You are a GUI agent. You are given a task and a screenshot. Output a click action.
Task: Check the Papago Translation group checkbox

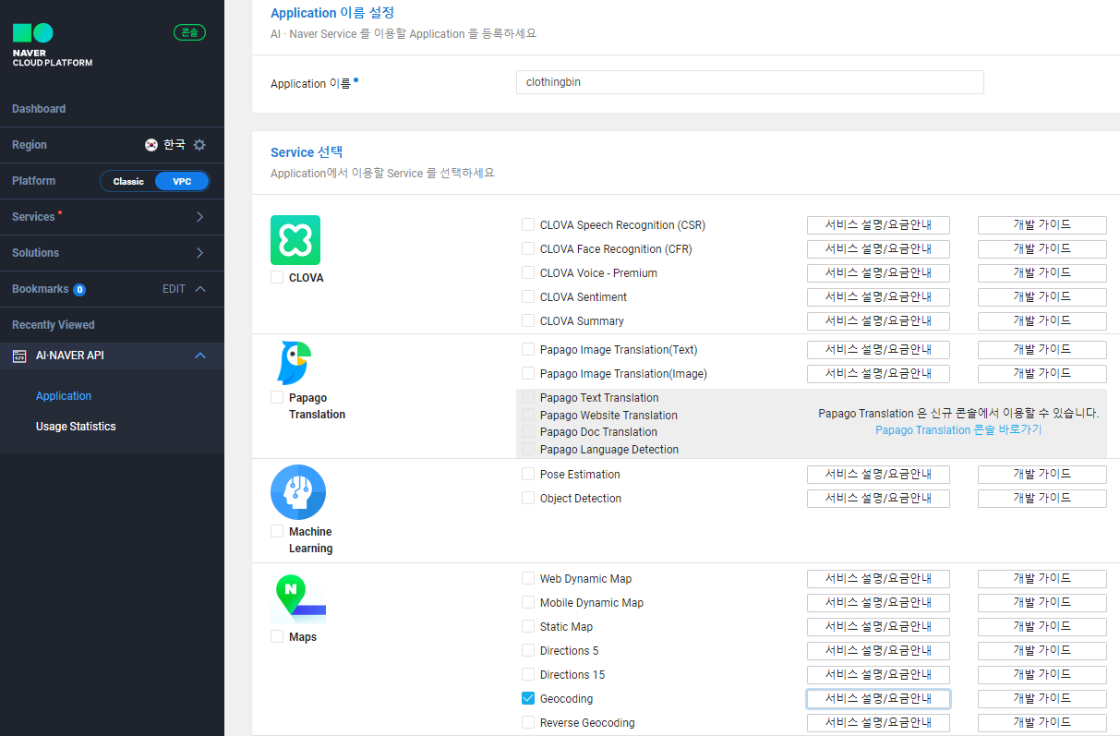click(277, 397)
